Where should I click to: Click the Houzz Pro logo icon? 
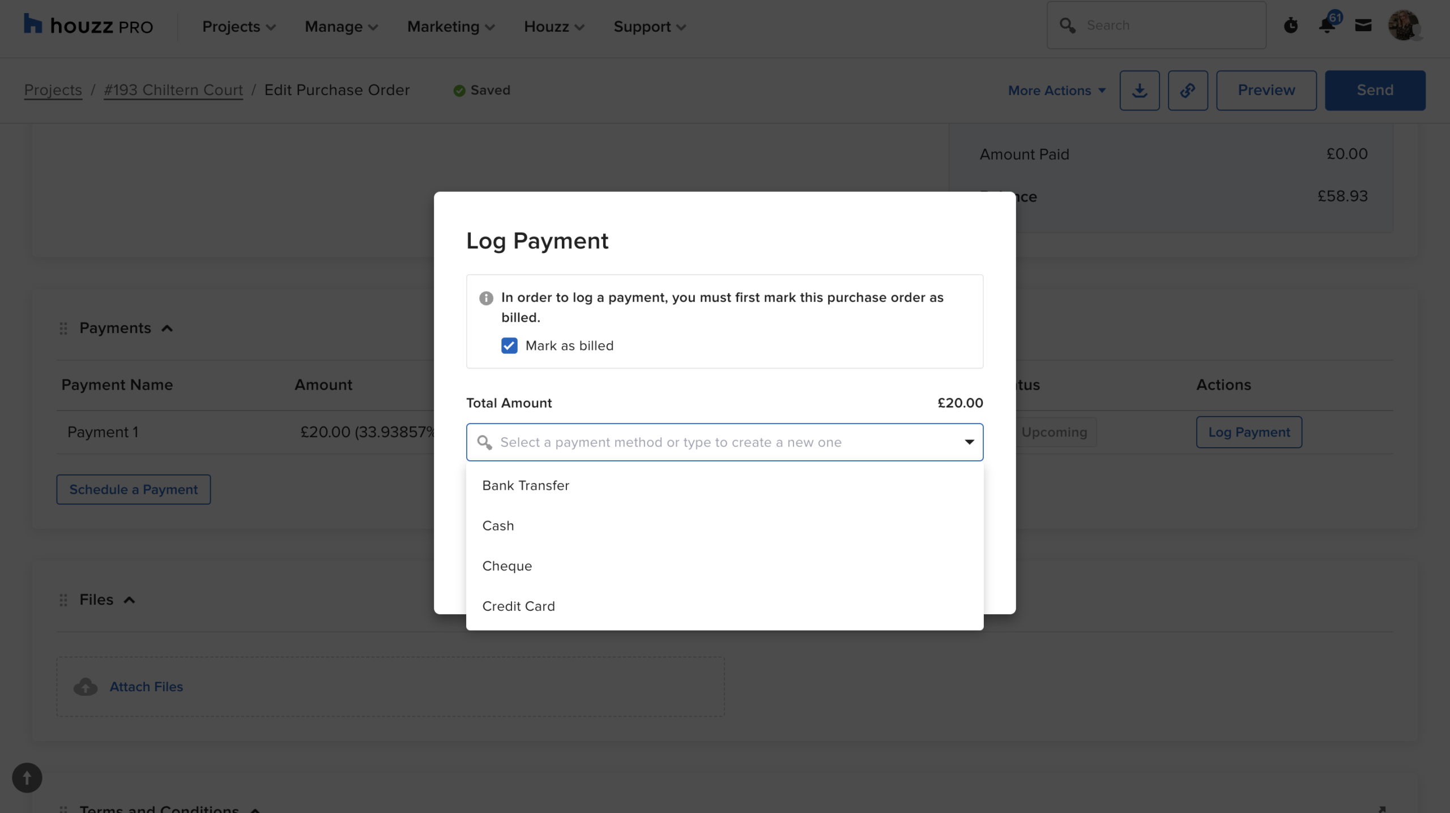click(33, 24)
